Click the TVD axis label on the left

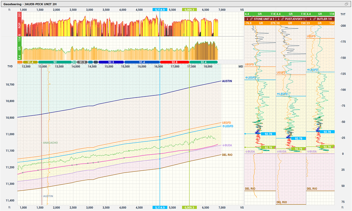coord(10,66)
